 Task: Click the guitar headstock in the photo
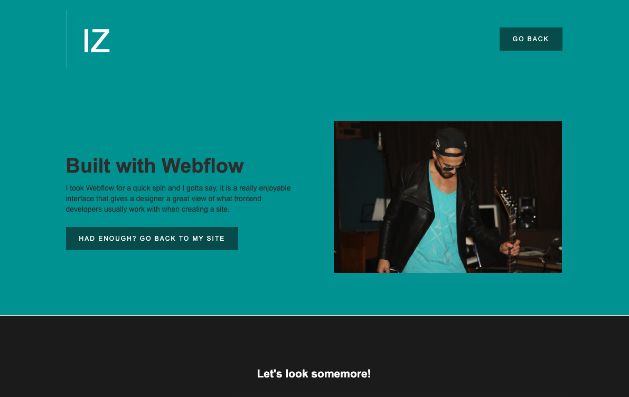pyautogui.click(x=505, y=200)
